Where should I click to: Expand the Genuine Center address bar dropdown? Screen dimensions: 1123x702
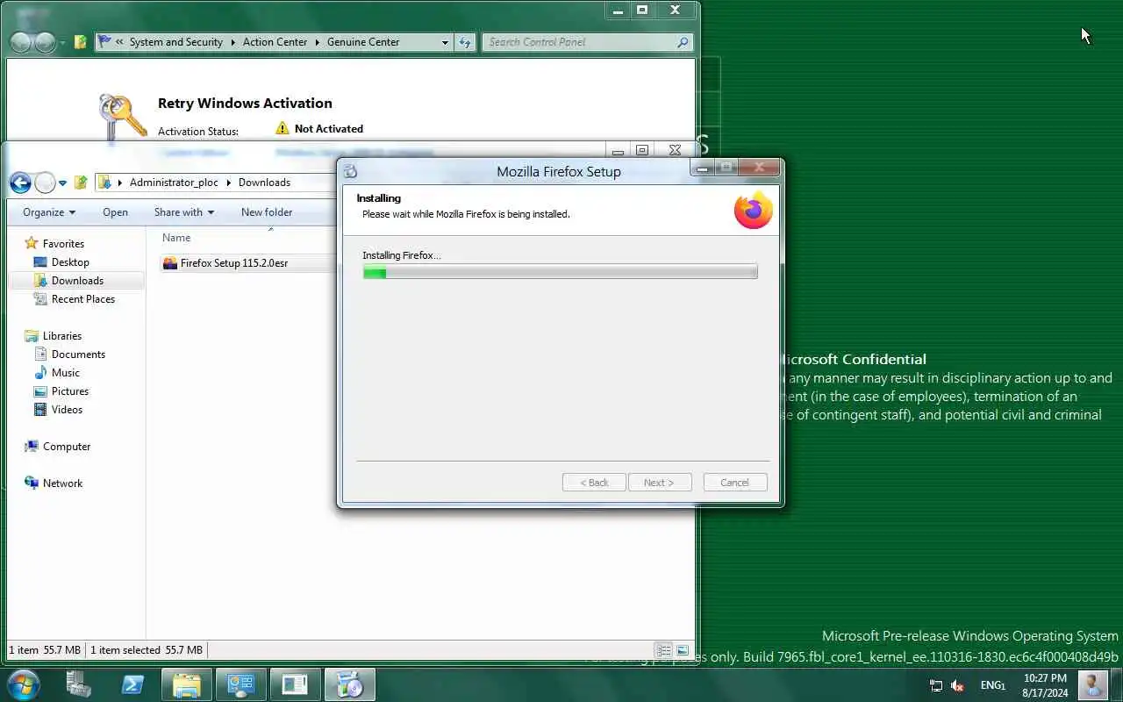click(x=445, y=42)
